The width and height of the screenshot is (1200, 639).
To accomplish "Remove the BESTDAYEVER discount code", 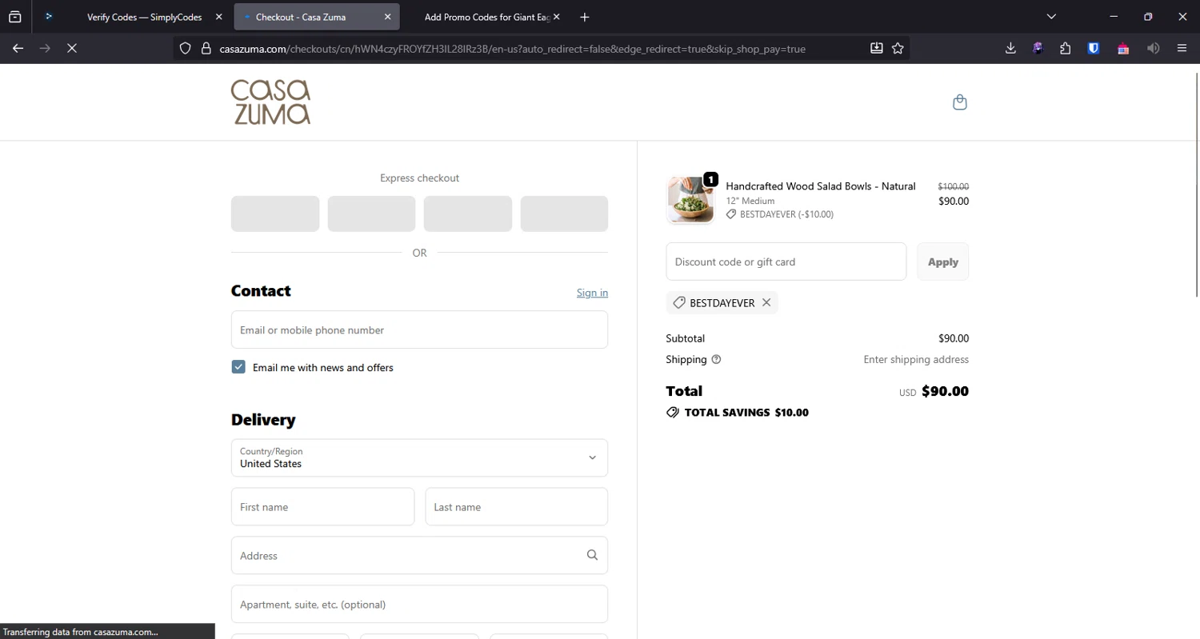I will [x=766, y=303].
